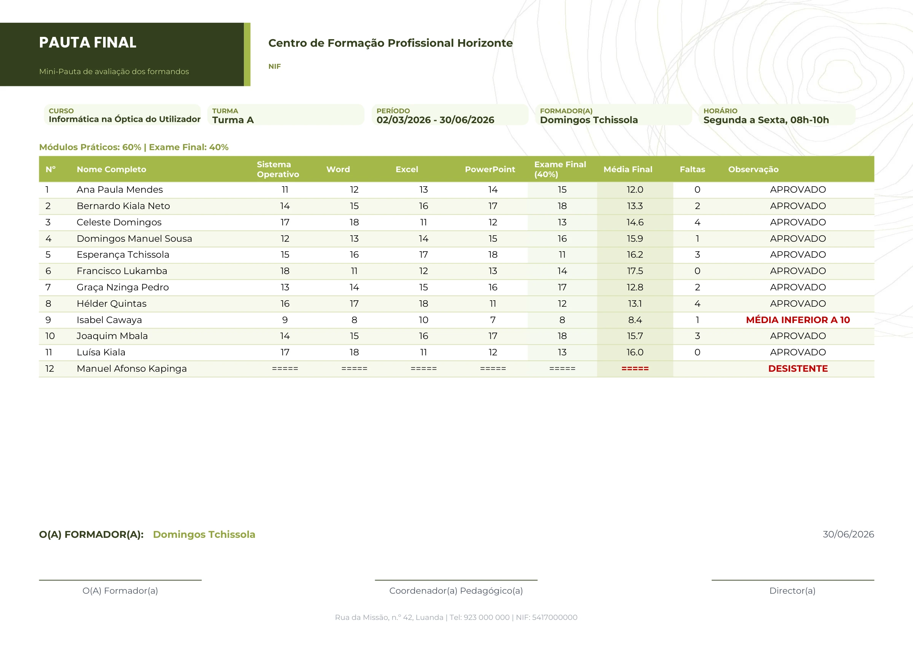Select the name 'Bernardo Kiala Neto'
This screenshot has width=913, height=645.
pyautogui.click(x=123, y=206)
